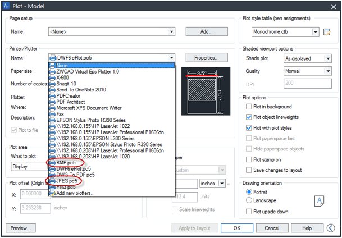Click the Preview... button
The image size is (342, 238).
[x=21, y=228]
